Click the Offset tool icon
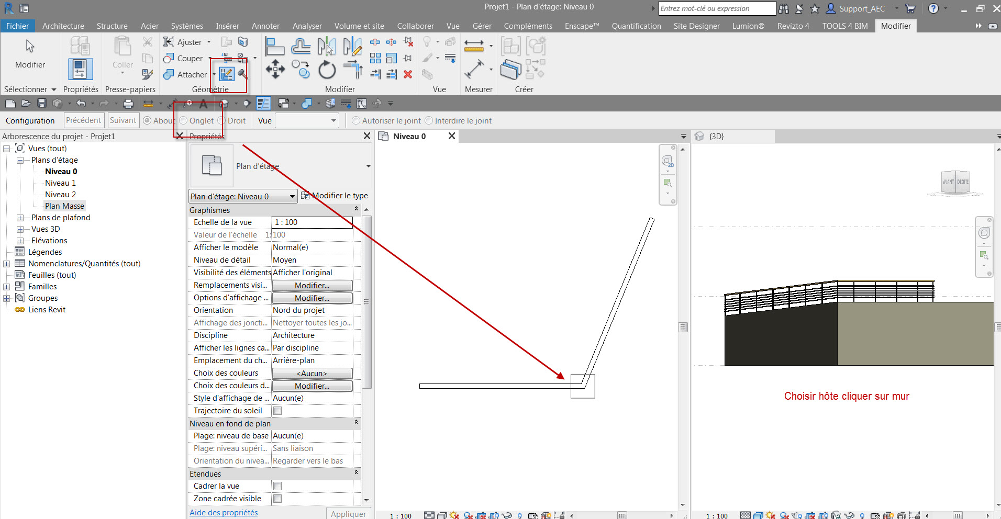 point(301,47)
